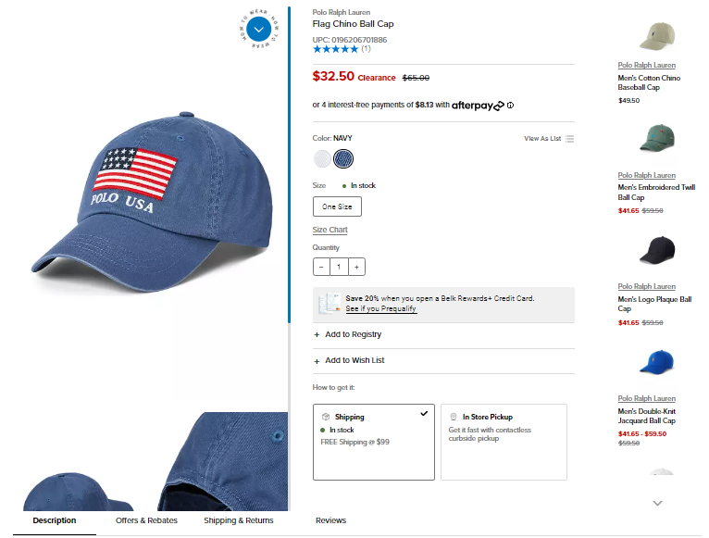Click the plus icon beside Add to Wish List
The height and width of the screenshot is (538, 709).
pyautogui.click(x=317, y=361)
